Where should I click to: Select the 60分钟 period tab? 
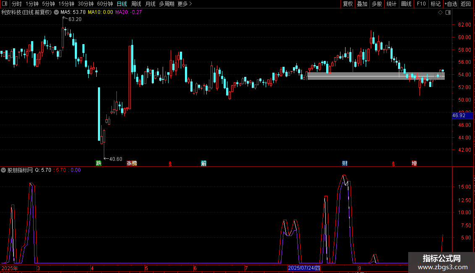coord(105,4)
